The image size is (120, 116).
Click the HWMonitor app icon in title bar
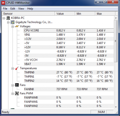pyautogui.click(x=3, y=3)
